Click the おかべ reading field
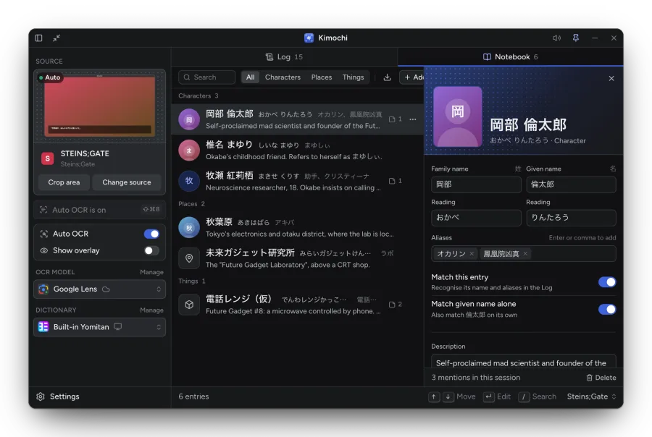This screenshot has width=652, height=437. [476, 218]
